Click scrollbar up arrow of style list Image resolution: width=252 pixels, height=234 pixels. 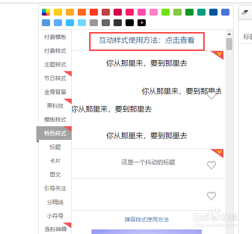(x=229, y=34)
